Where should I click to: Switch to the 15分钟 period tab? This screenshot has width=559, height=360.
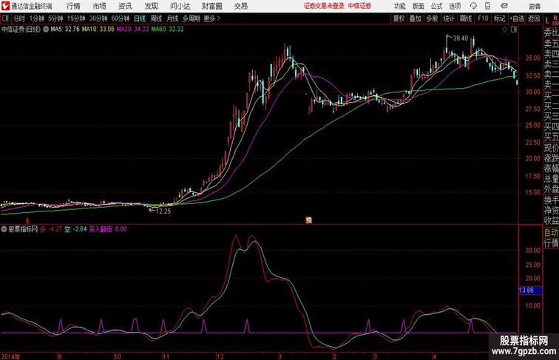(76, 18)
